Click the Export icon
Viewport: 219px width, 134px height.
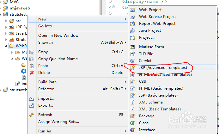32,105
